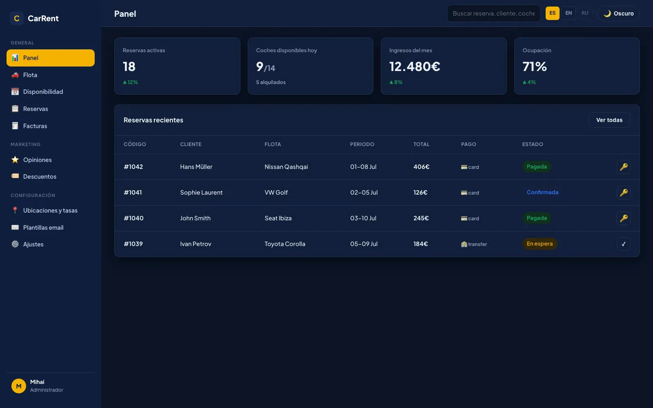Go to Reservas in the sidebar
Screen dimensions: 653x408
click(x=51, y=109)
